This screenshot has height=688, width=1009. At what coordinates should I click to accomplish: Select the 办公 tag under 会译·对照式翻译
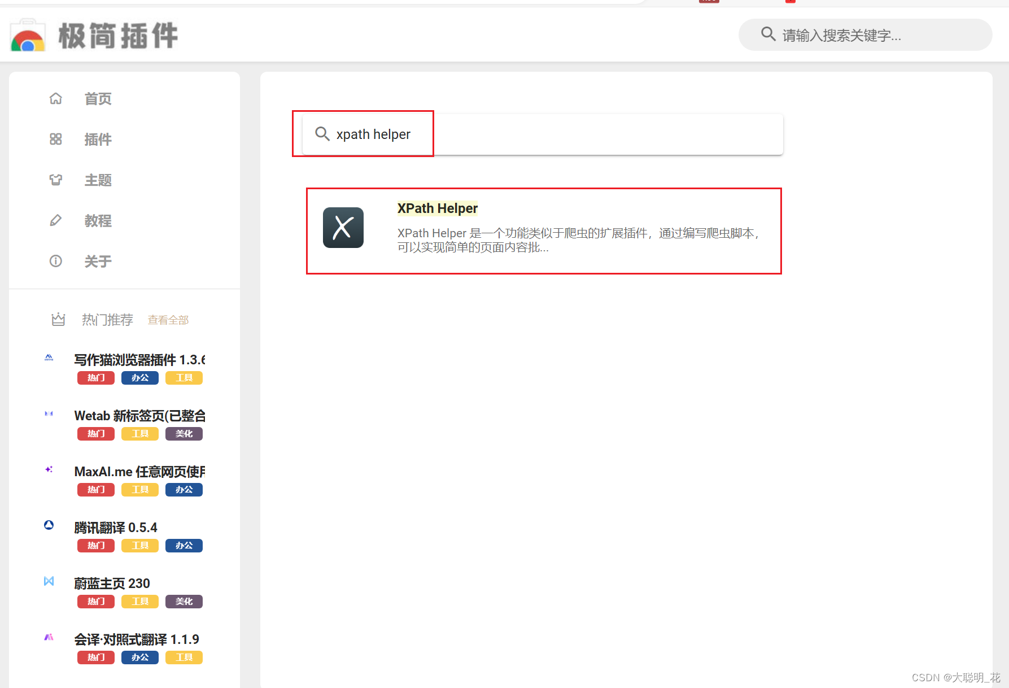[x=139, y=657]
